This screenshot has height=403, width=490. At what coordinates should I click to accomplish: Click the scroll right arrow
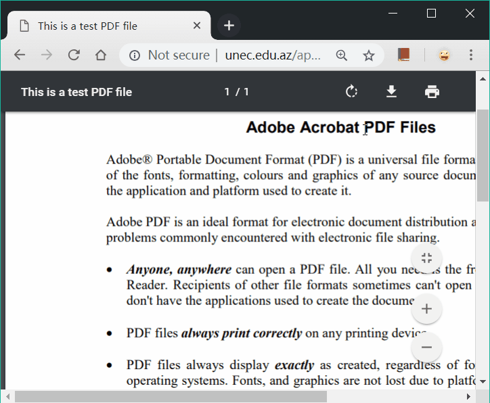tap(468, 397)
